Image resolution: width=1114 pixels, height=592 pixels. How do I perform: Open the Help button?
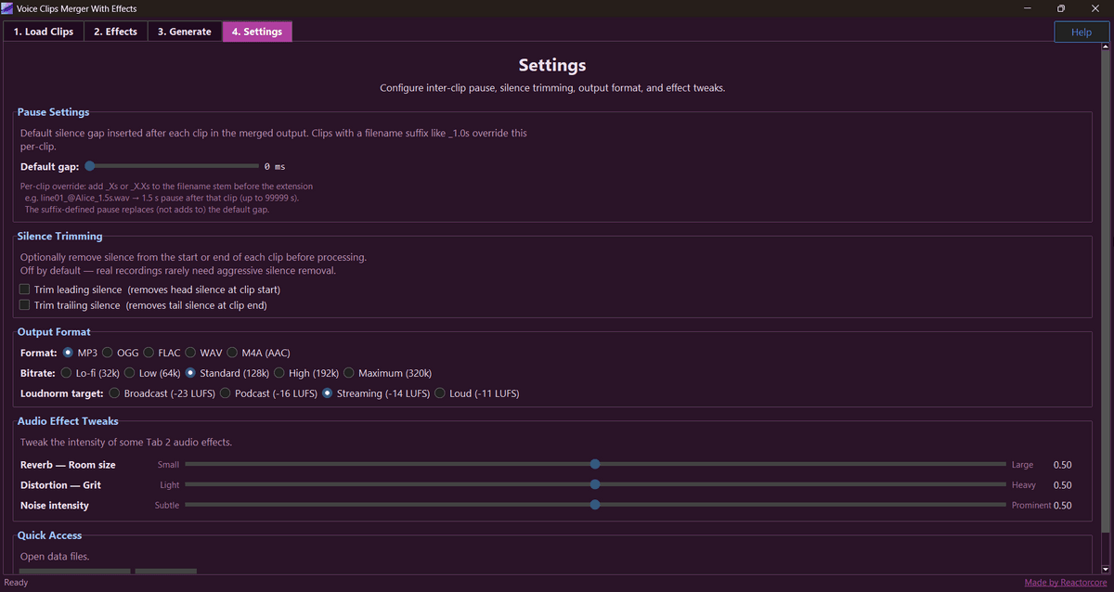pyautogui.click(x=1082, y=32)
